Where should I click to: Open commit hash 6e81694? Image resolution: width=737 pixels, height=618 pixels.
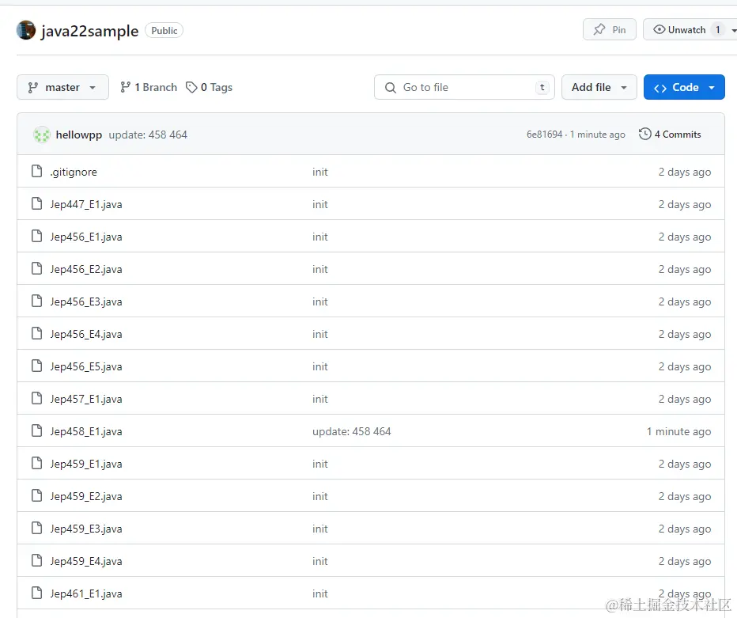coord(544,135)
